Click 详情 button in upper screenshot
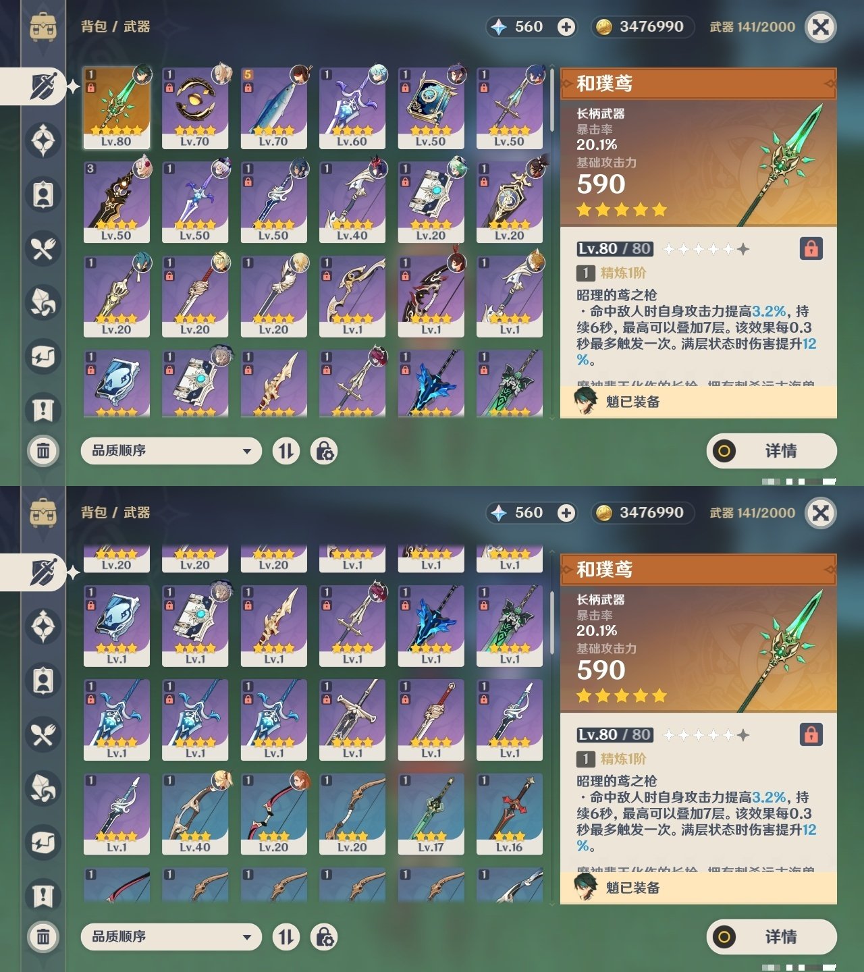 point(772,451)
